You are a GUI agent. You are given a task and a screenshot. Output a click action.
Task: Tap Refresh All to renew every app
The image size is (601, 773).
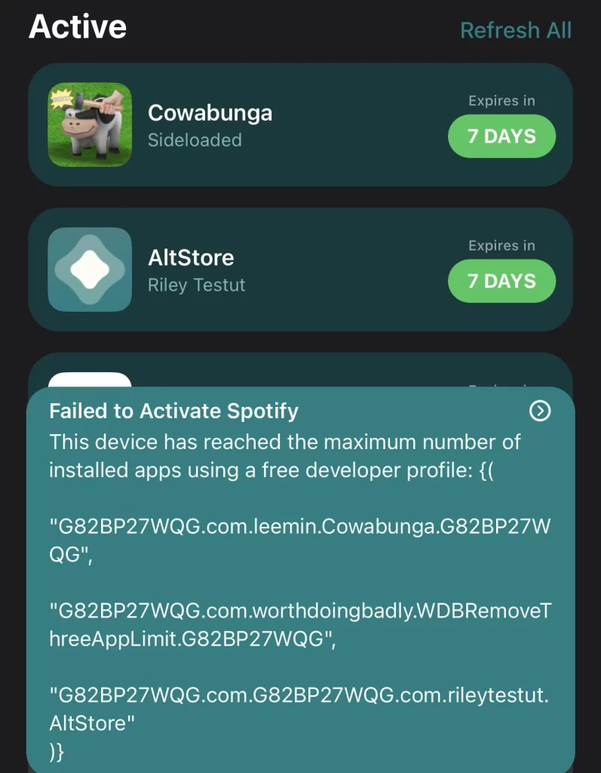[516, 30]
